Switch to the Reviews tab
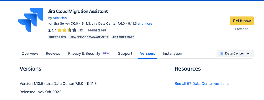Screen dimensions: 264x100 click(x=53, y=53)
